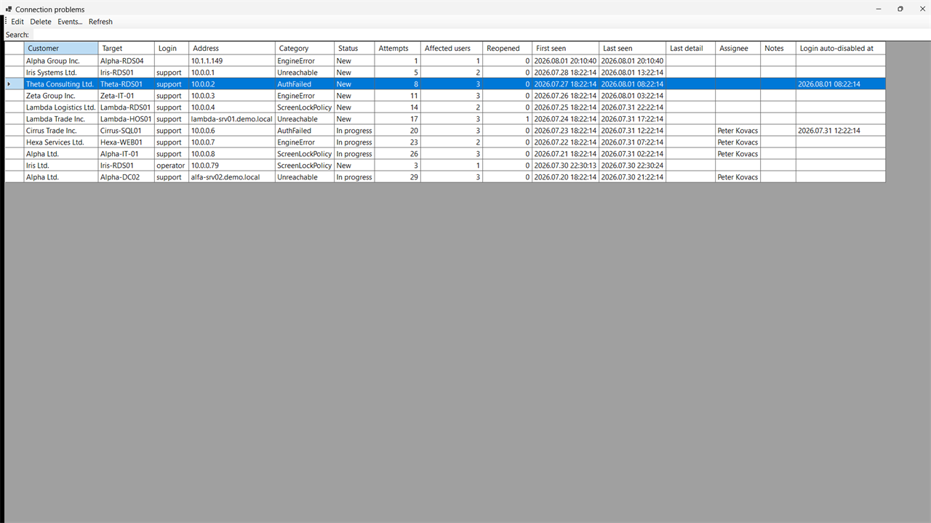Image resolution: width=931 pixels, height=523 pixels.
Task: Select the operator login cell
Action: point(172,166)
